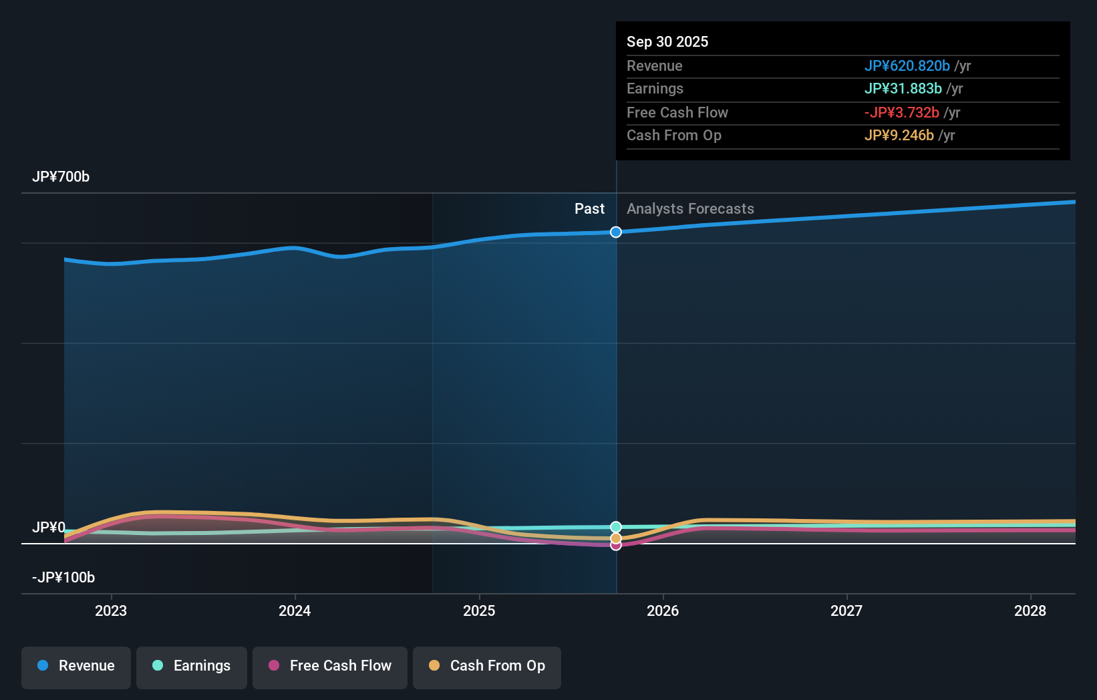This screenshot has height=700, width=1097.
Task: Expand the Earnings row in the tooltip
Action: pyautogui.click(x=655, y=88)
